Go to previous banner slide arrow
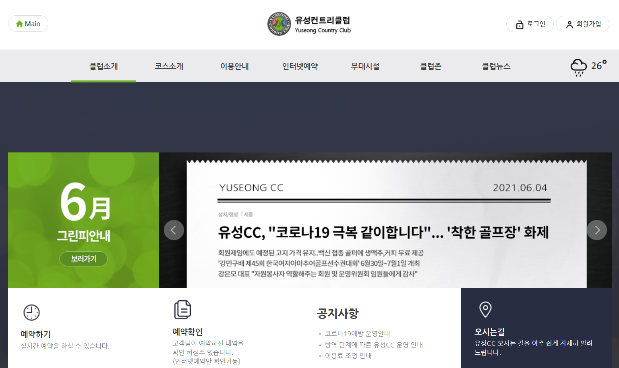The image size is (619, 368). point(174,230)
